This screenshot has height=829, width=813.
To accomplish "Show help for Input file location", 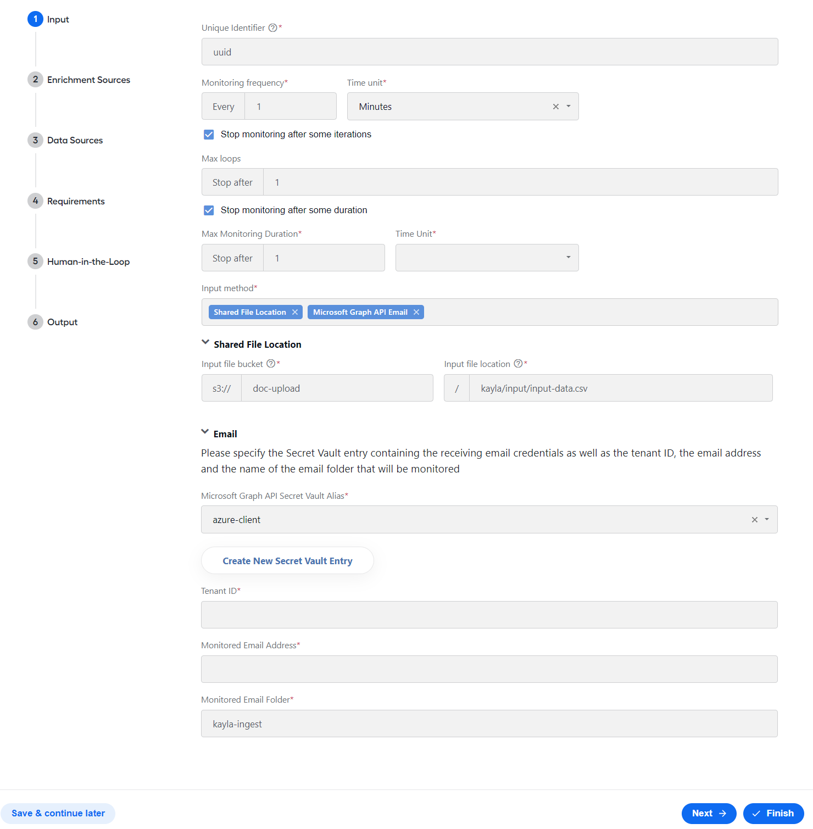I will click(518, 364).
